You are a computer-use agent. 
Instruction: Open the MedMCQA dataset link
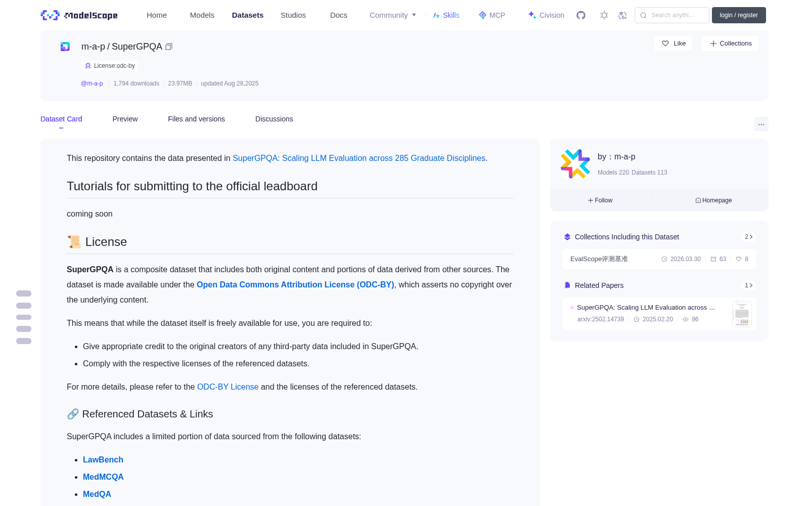(x=103, y=477)
